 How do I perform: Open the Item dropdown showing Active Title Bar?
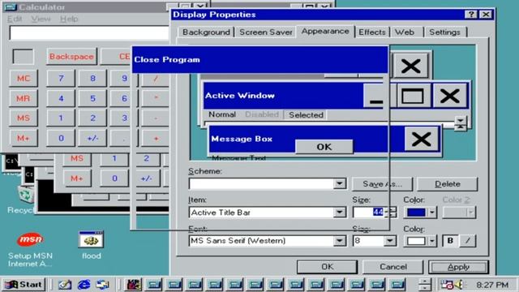[340, 213]
